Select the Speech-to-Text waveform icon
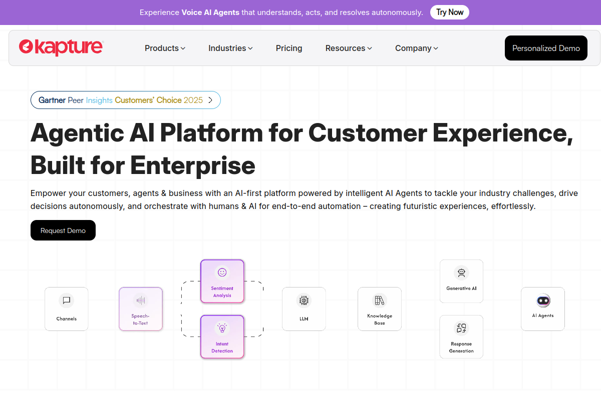The height and width of the screenshot is (400, 601). tap(141, 300)
